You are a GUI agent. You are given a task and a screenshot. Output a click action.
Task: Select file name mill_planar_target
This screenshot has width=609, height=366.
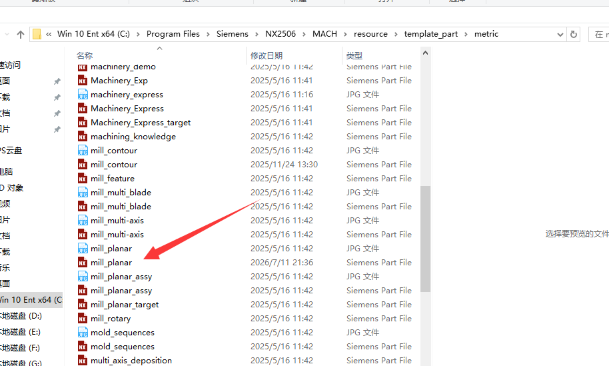(x=125, y=305)
